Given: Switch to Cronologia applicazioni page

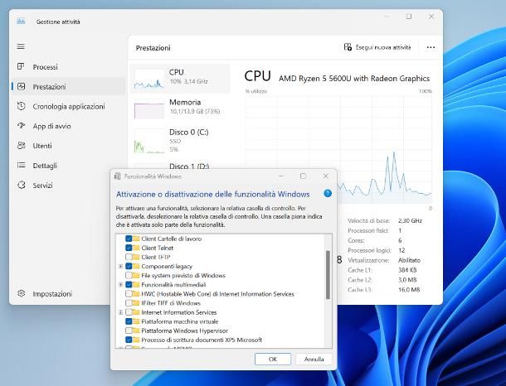Looking at the screenshot, I should point(68,106).
